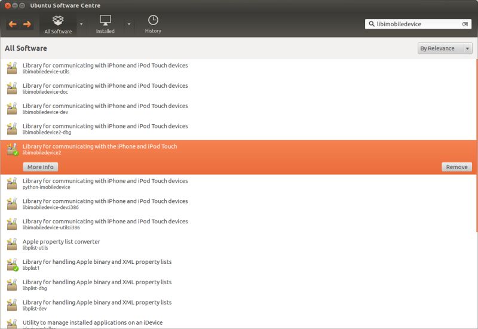Click the installed libimobiledevice2 package icon

pyautogui.click(x=13, y=150)
